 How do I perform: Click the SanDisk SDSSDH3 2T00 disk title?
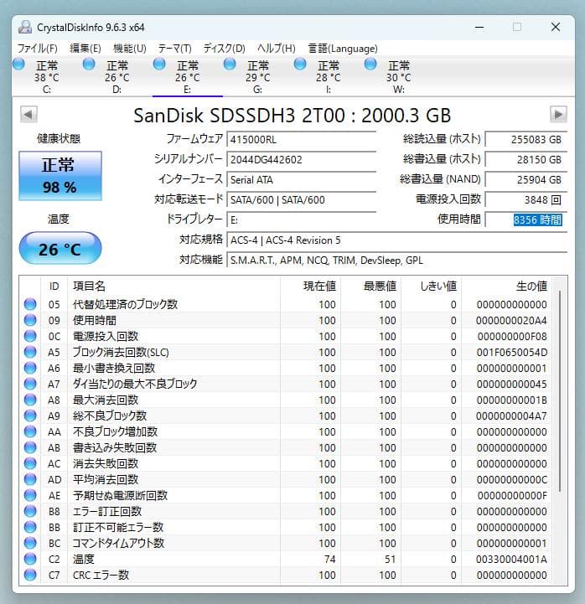point(292,115)
